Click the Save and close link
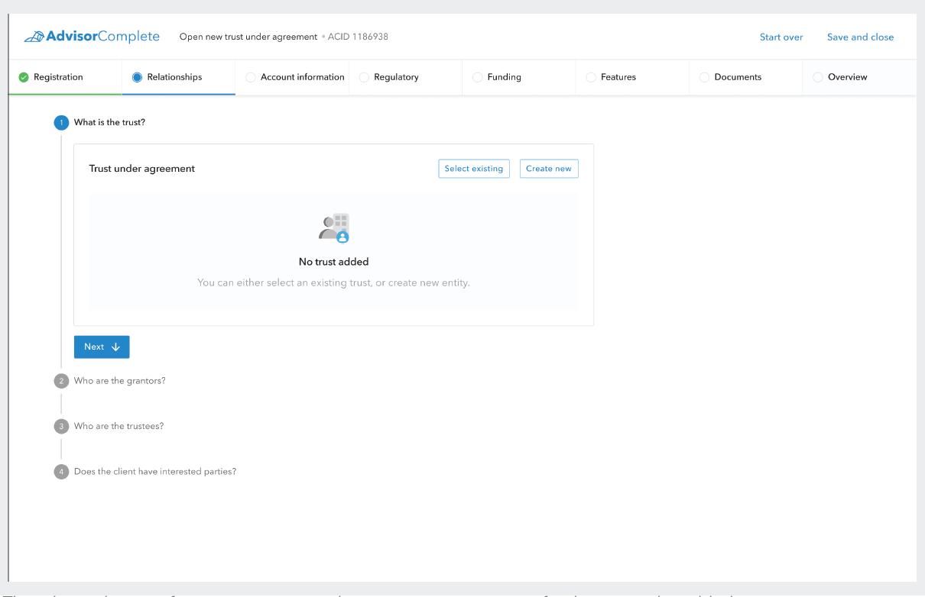 pos(860,37)
